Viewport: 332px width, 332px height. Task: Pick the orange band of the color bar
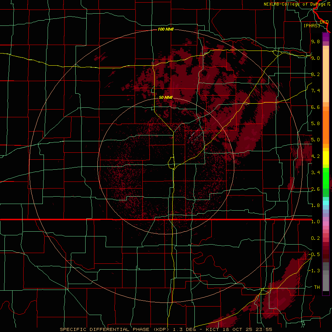coord(326,125)
